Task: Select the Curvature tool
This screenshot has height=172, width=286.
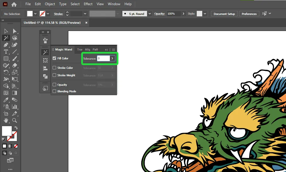Action: 15,45
